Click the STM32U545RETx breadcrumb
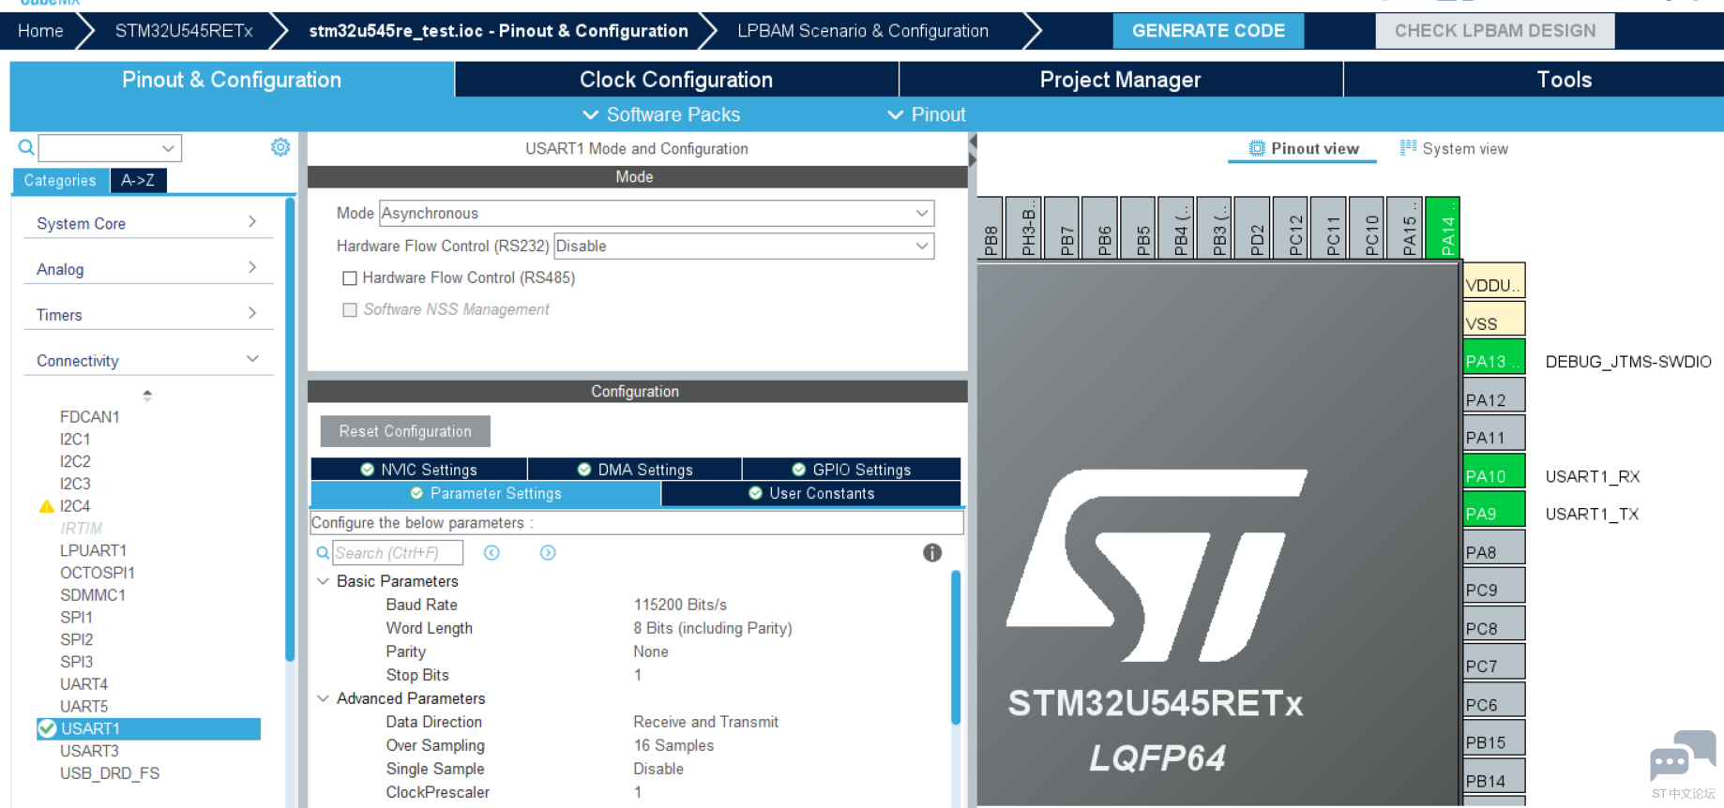Viewport: 1724px width, 808px height. pyautogui.click(x=184, y=31)
